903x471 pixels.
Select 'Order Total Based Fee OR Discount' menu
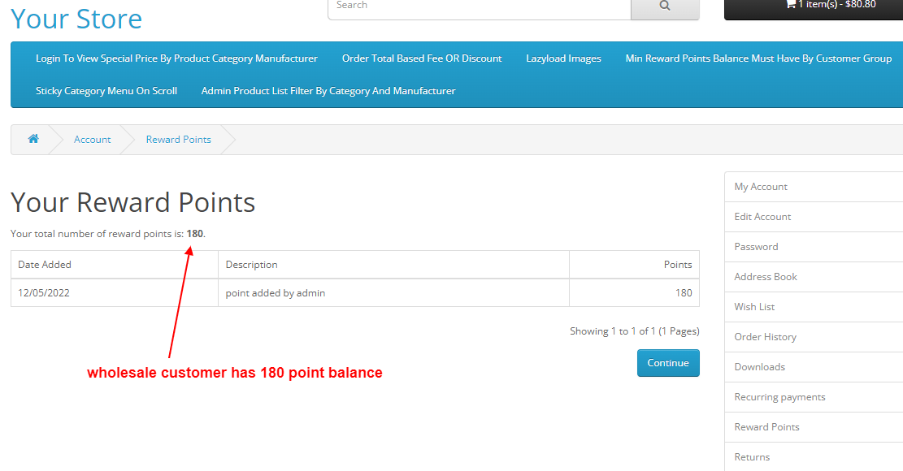(422, 58)
